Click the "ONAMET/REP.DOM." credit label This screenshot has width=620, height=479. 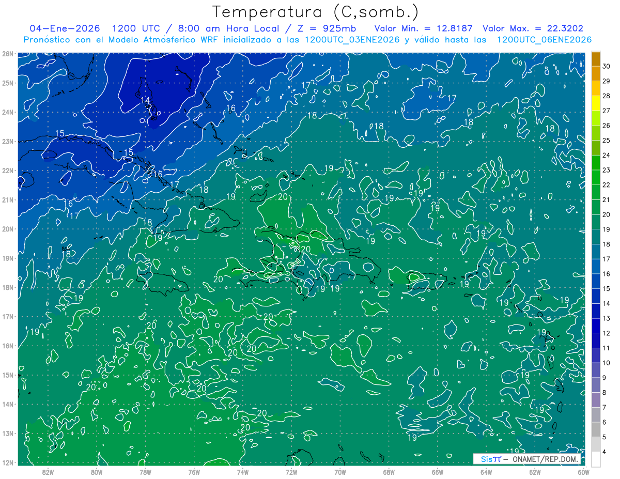545,459
